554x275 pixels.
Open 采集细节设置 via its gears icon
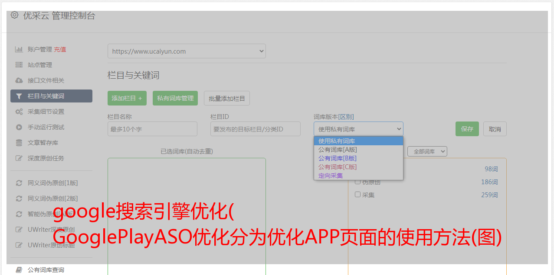(x=19, y=112)
